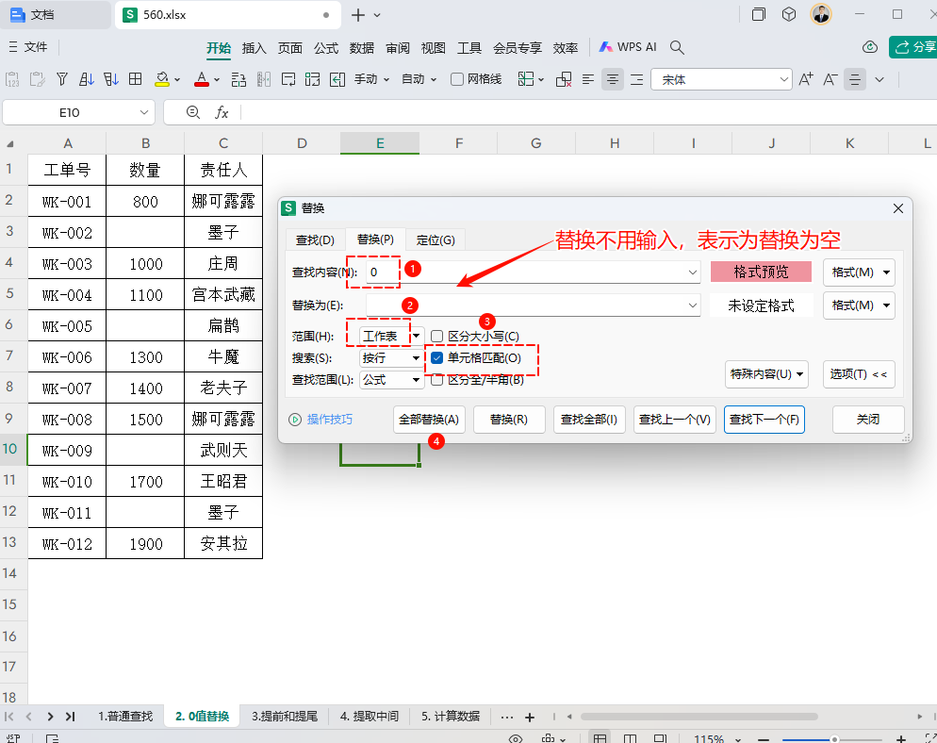Click the magnifier search icon in menu bar
This screenshot has width=937, height=743.
click(x=677, y=47)
